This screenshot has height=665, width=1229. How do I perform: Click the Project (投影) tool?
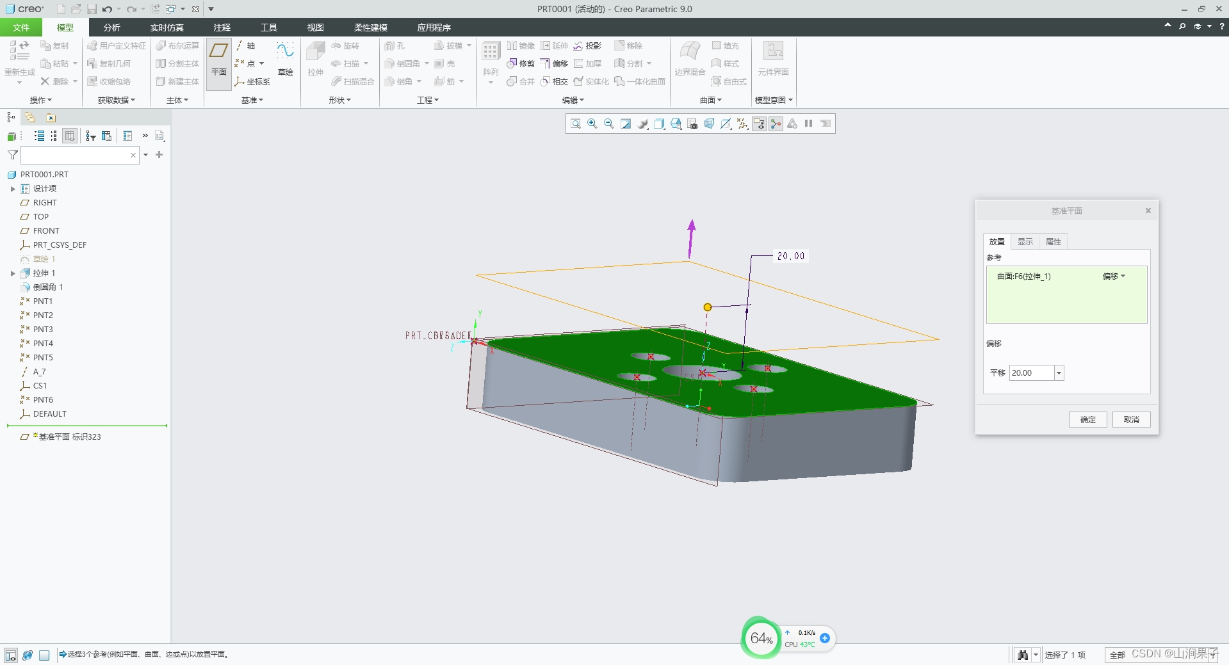click(587, 45)
